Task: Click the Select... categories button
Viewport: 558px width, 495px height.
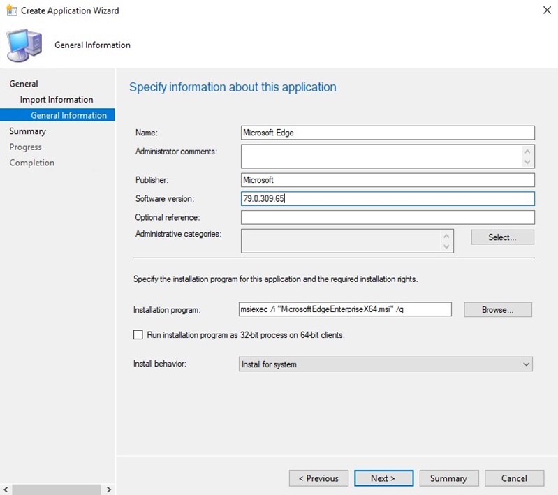Action: coord(503,237)
